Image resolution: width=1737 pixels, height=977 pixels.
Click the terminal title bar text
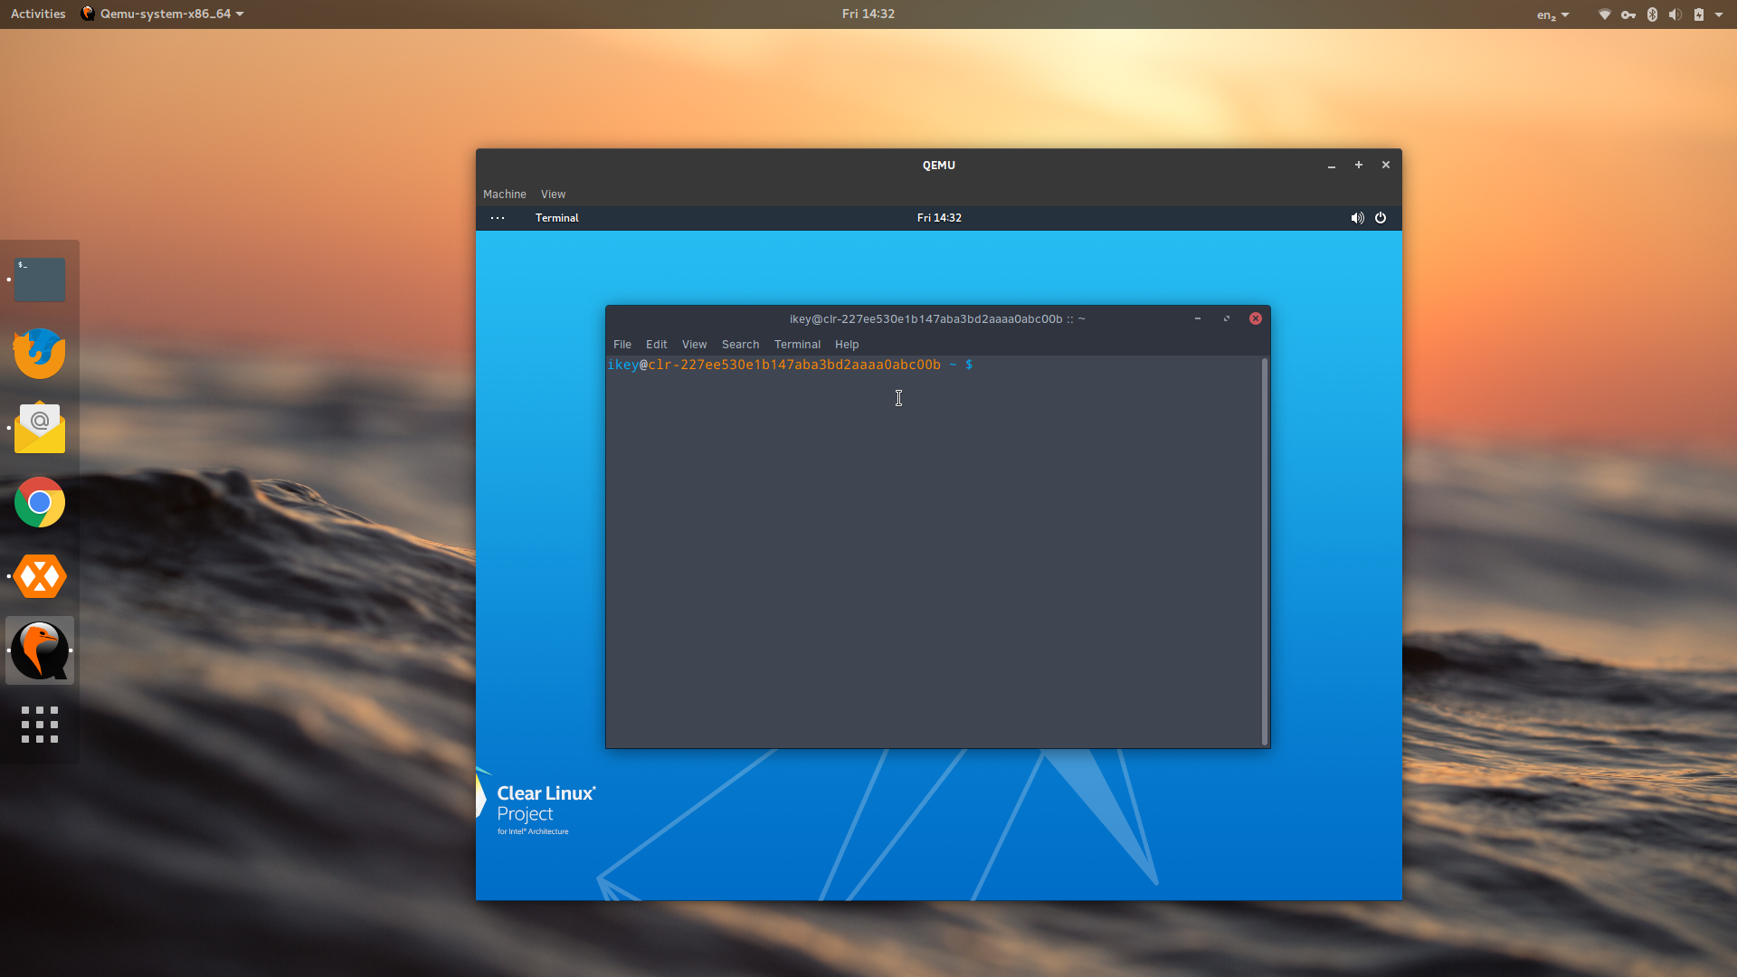click(937, 319)
